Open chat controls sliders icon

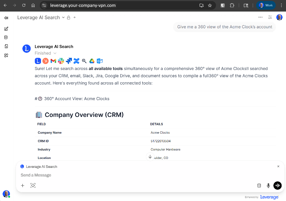coord(270,17)
